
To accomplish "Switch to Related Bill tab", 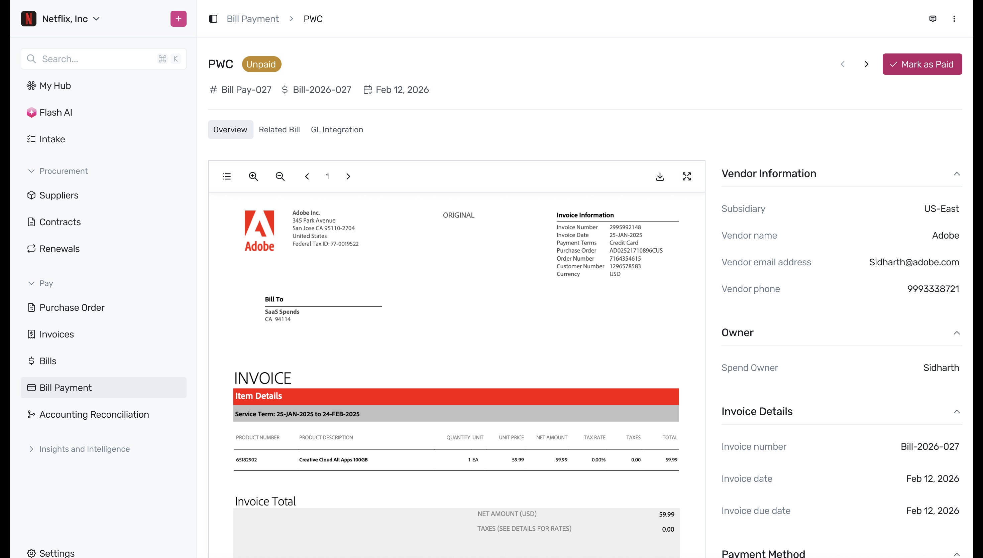I will coord(279,130).
